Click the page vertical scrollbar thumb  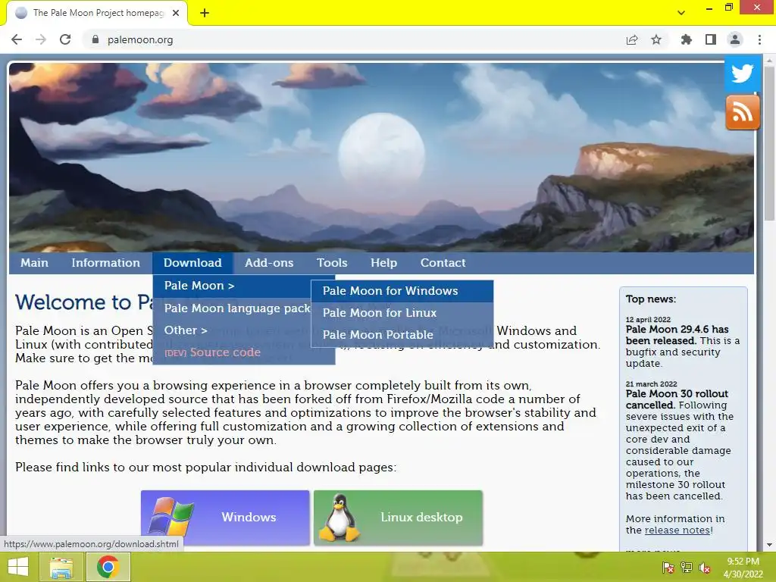[769, 143]
